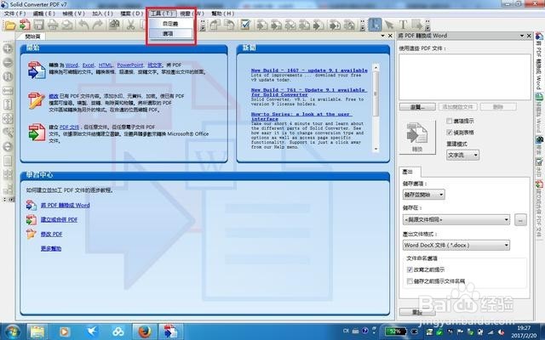This screenshot has width=545, height=340.
Task: Open Explorer folder from the taskbar
Action: 37,332
